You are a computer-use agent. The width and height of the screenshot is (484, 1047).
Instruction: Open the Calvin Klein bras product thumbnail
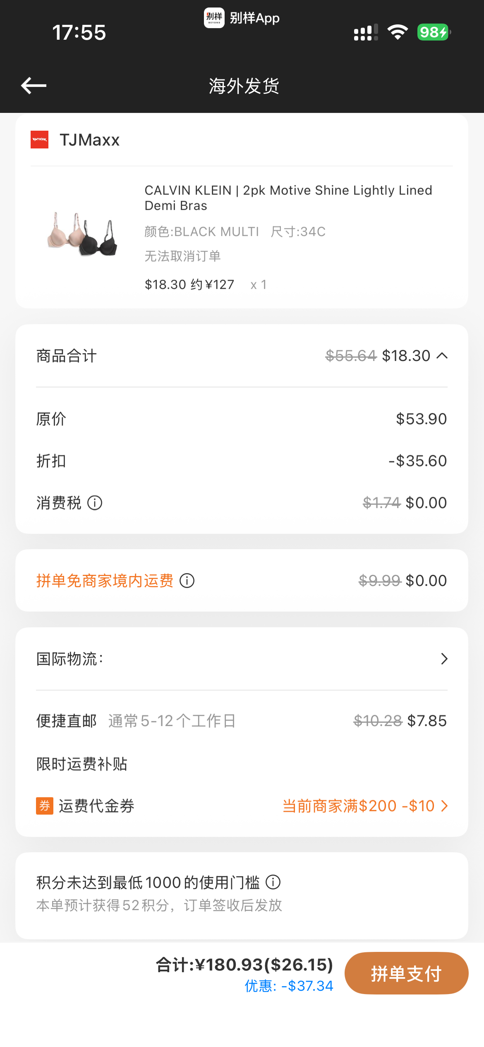(x=82, y=234)
